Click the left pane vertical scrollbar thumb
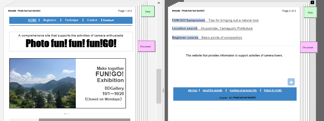This screenshot has width=324, height=121. coord(159,86)
